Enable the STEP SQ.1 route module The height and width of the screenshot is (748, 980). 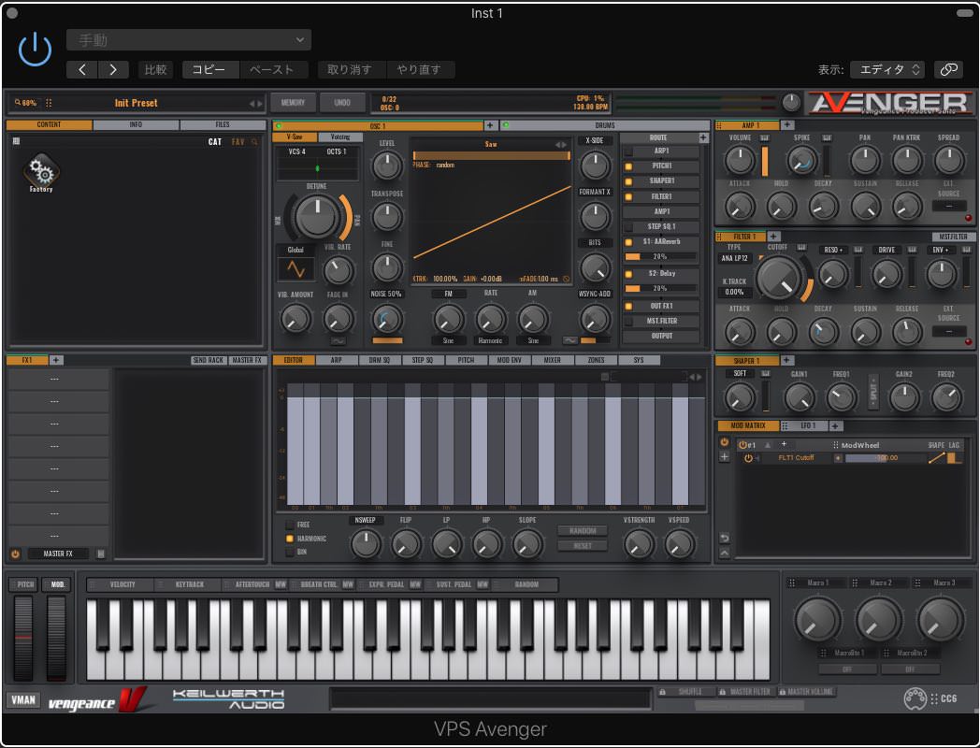click(628, 227)
